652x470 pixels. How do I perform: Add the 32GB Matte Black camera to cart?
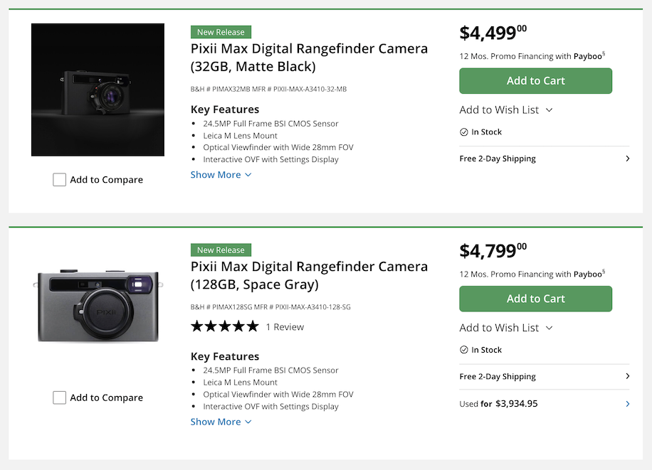535,80
